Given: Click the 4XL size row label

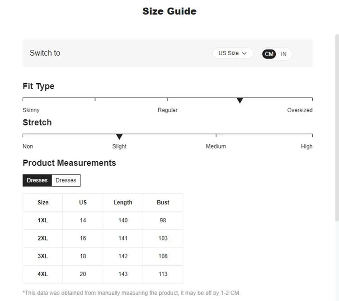Looking at the screenshot, I should coord(43,274).
